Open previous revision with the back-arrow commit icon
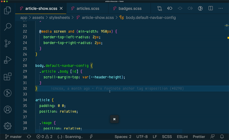Image resolution: width=229 pixels, height=140 pixels. [170, 8]
